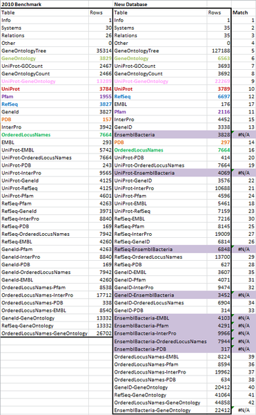Click the 'GeneID-PDB' cell with 314 rows
This screenshot has height=415, width=256.
[x=160, y=311]
